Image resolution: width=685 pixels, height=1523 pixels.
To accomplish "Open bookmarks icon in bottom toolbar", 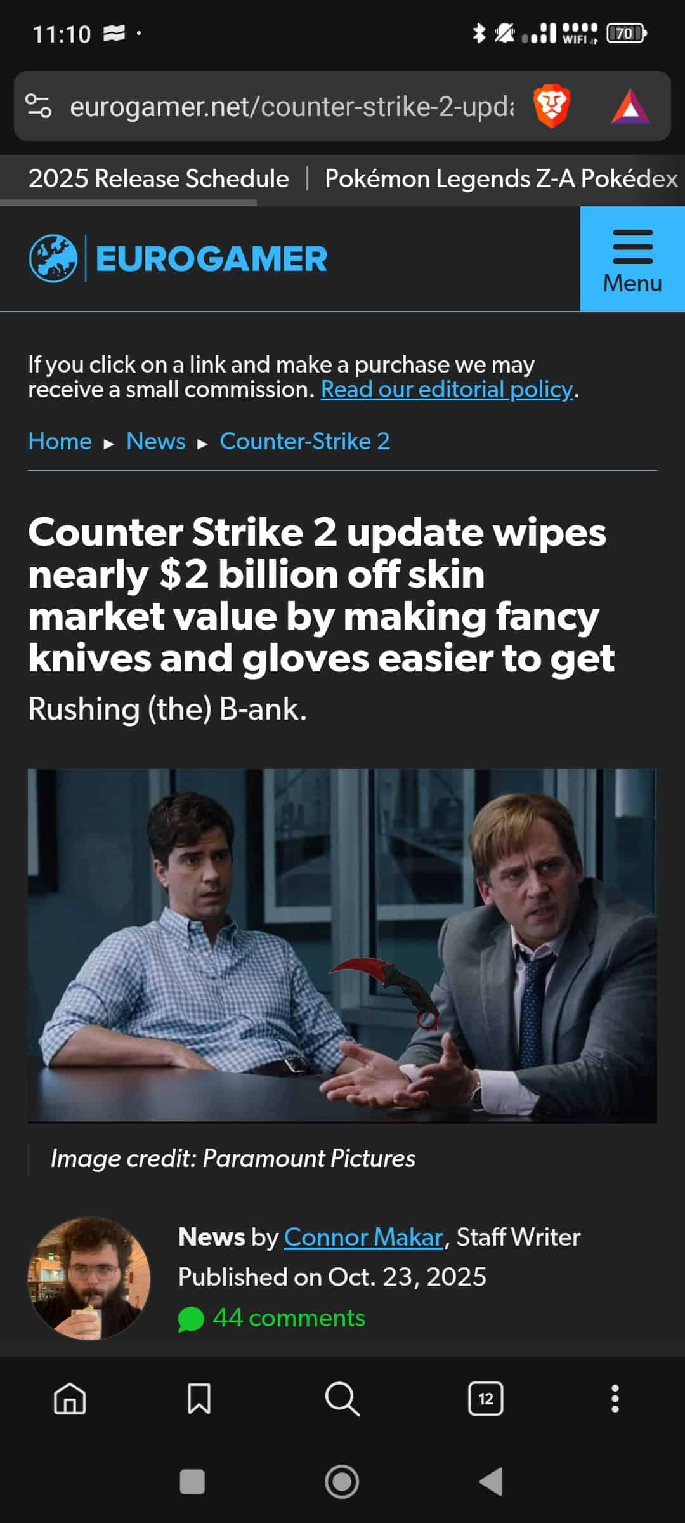I will 199,1399.
